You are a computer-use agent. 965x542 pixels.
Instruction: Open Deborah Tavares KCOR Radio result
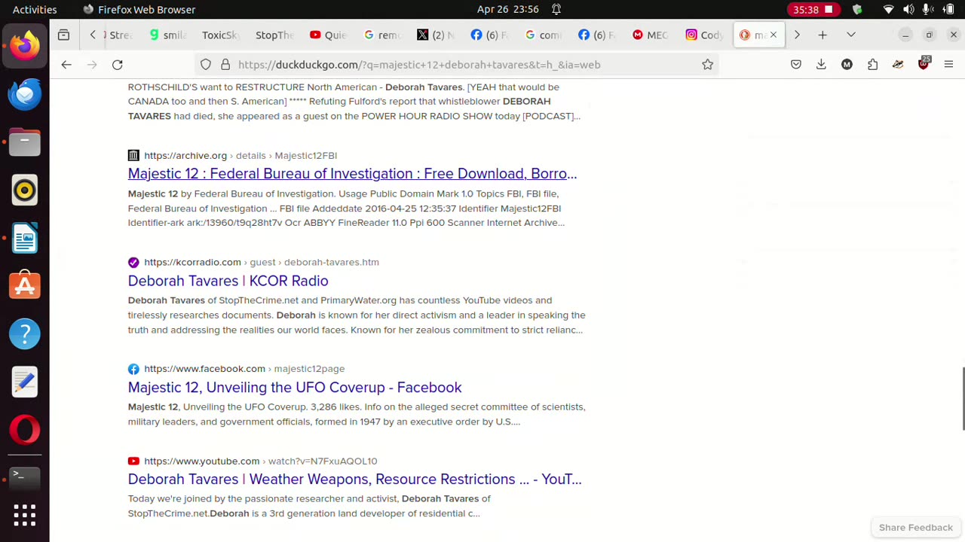[x=228, y=281]
